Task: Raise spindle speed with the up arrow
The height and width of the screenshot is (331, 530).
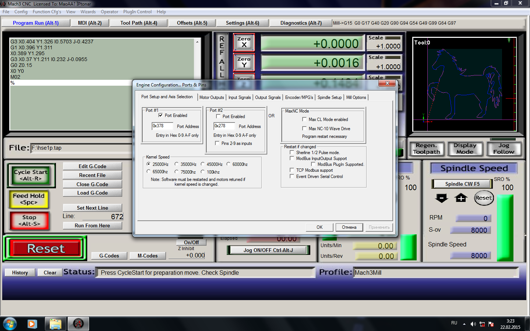Action: 461,198
